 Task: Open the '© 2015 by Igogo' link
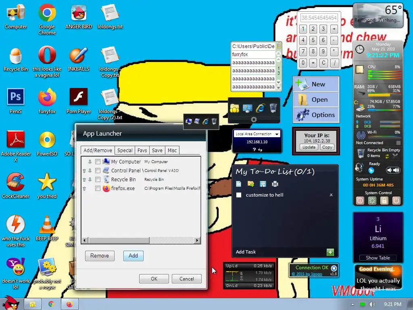point(307,274)
